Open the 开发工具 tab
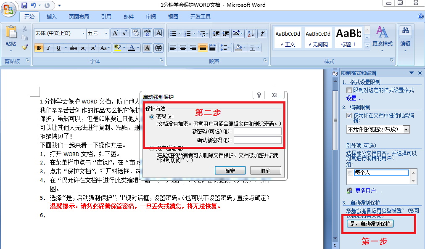425x249 pixels. coord(200,16)
